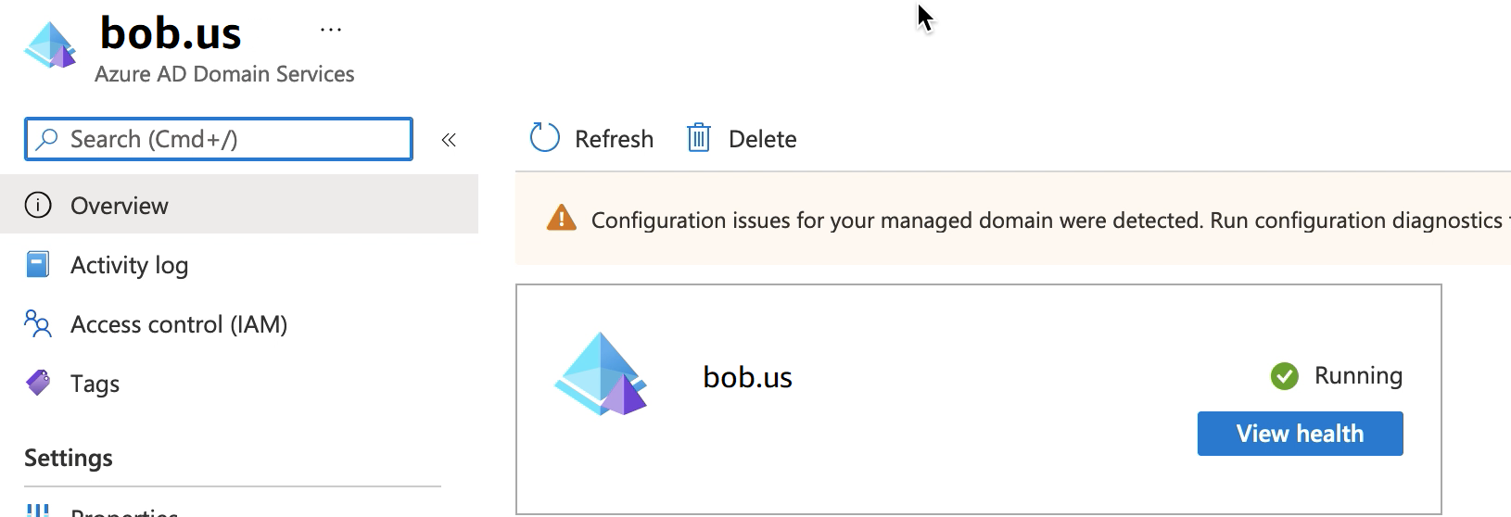The image size is (1511, 517).
Task: Click the purple Tags icon
Action: coord(38,383)
